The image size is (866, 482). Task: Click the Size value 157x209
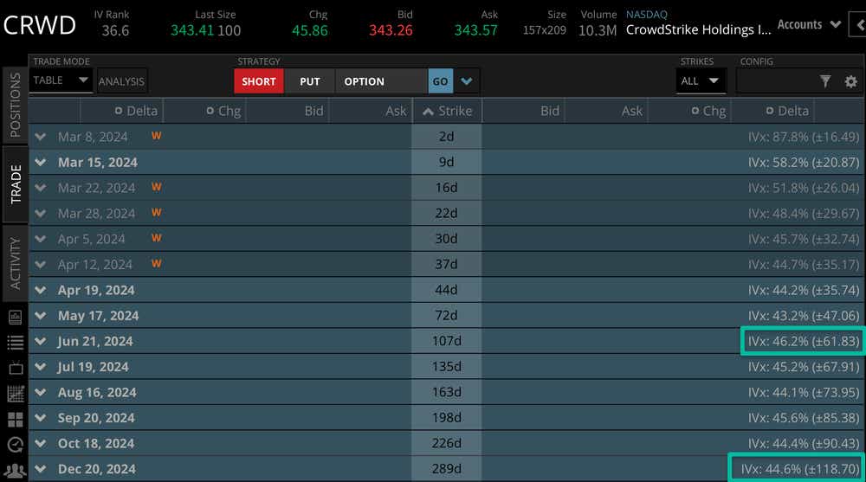click(545, 30)
